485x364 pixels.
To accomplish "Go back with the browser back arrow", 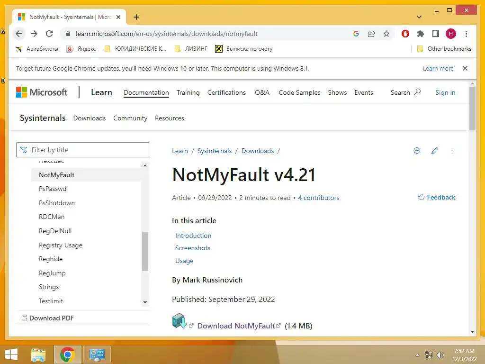I will tap(19, 34).
